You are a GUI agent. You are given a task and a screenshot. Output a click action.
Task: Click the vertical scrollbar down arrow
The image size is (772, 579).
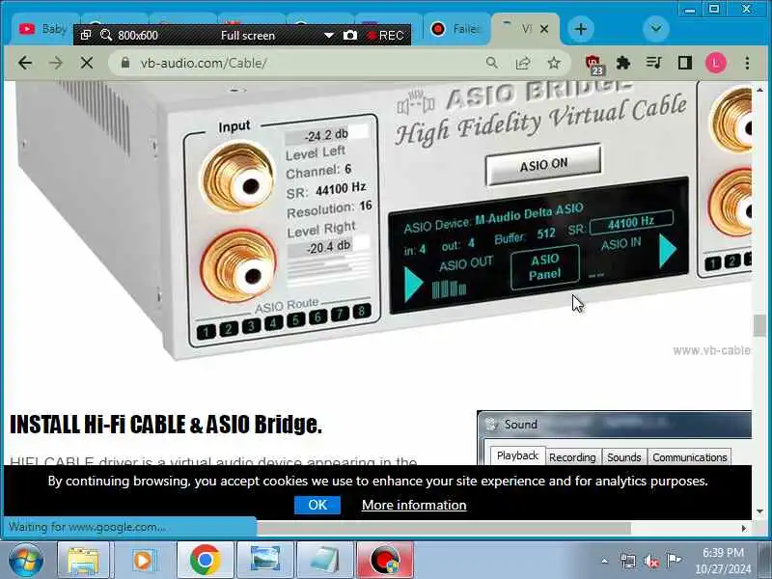click(x=759, y=512)
